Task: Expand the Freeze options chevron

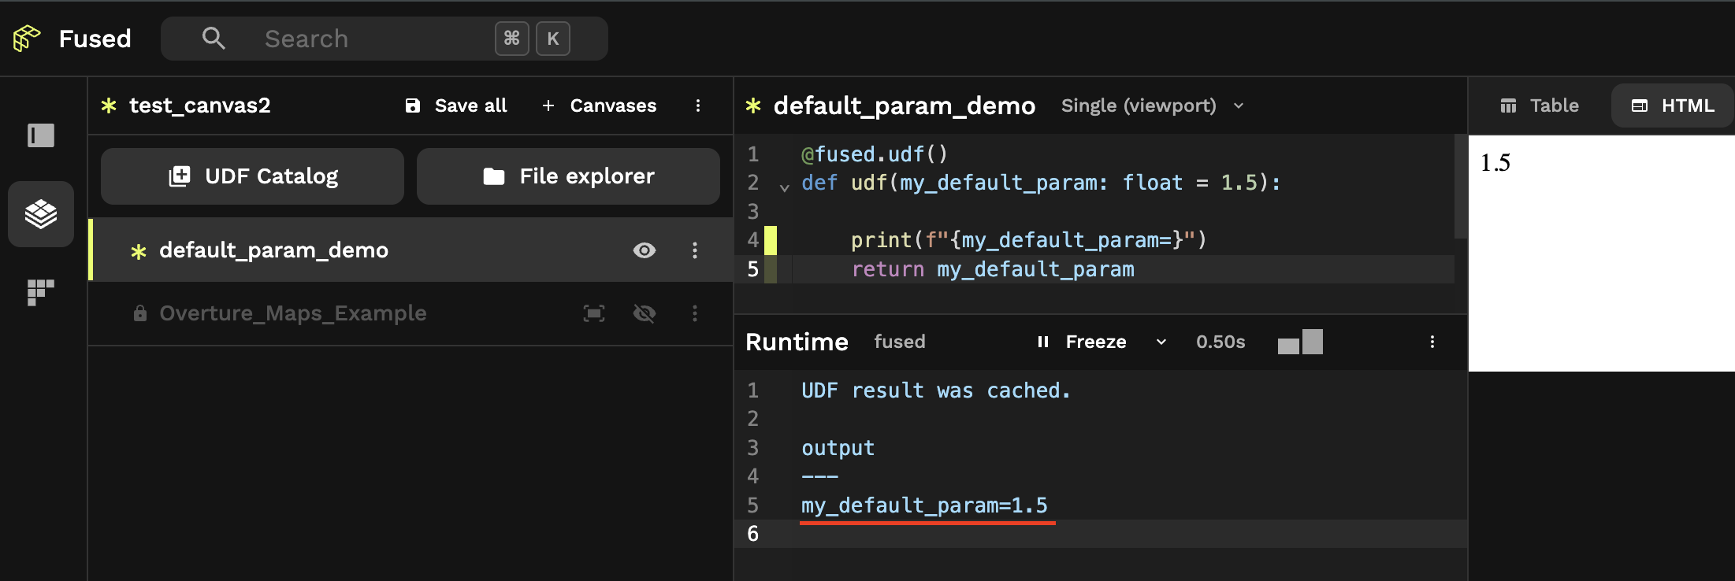Action: [1161, 342]
